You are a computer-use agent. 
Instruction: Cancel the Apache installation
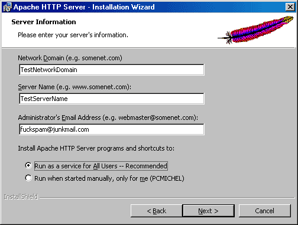[265, 211]
